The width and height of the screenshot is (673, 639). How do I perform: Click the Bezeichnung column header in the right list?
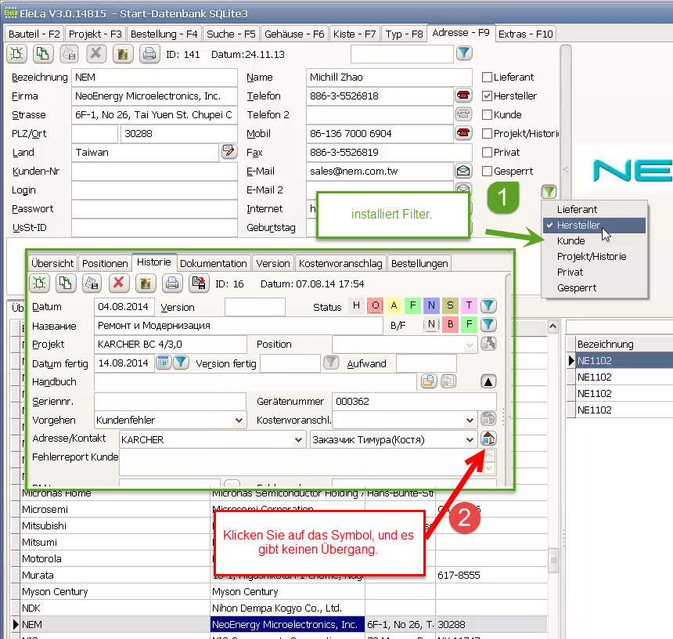coord(624,344)
